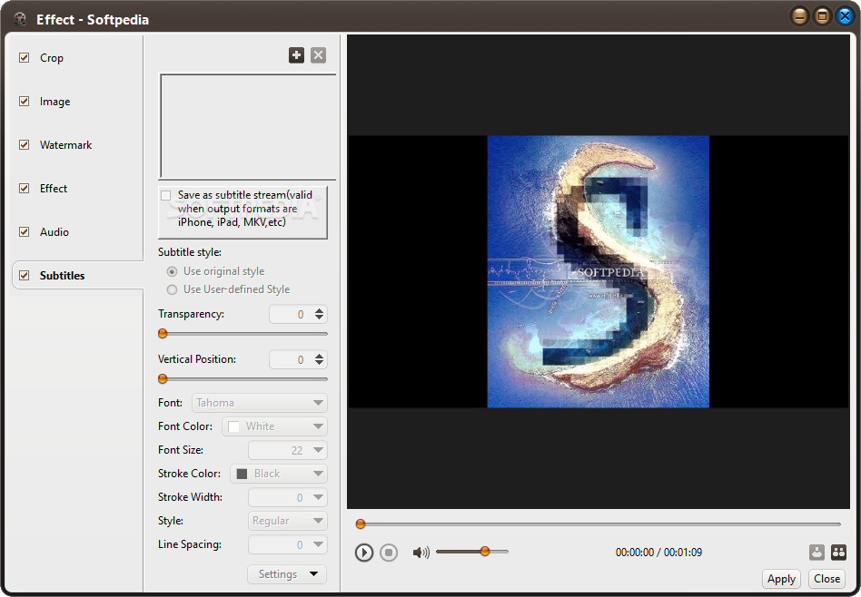The width and height of the screenshot is (861, 597).
Task: Switch to the Audio tab
Action: (54, 231)
